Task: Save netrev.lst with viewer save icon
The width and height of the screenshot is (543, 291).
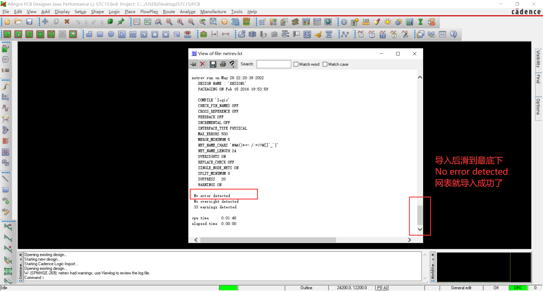Action: 213,64
